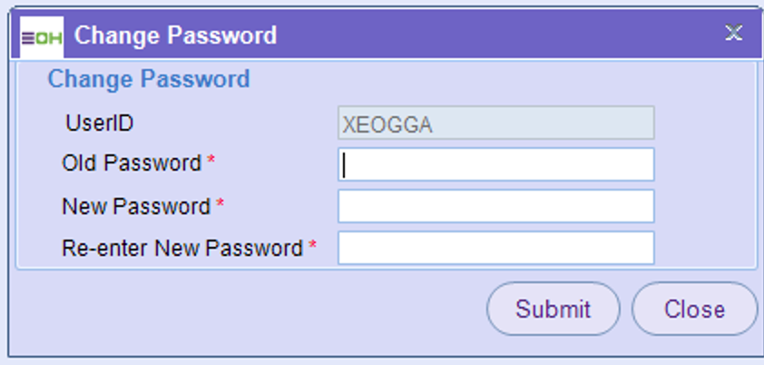Click the red asterisk beside Old Password
Image resolution: width=764 pixels, height=365 pixels.
coord(211,163)
